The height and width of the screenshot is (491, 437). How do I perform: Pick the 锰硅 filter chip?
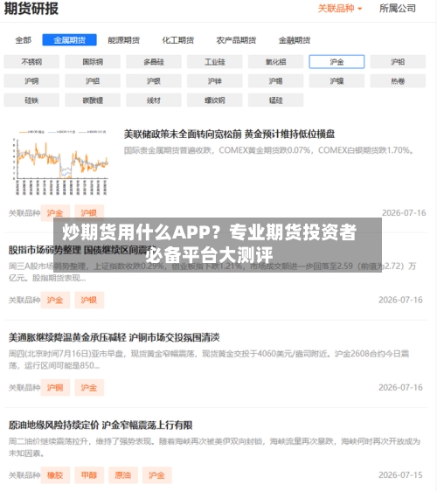pyautogui.click(x=276, y=100)
